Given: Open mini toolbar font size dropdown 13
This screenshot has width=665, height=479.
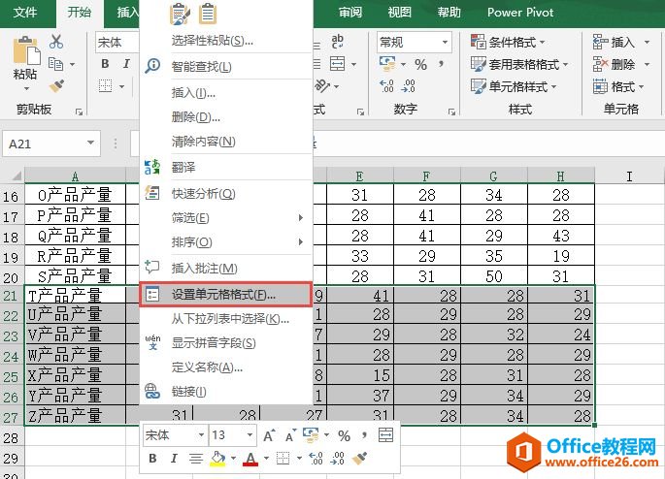Looking at the screenshot, I should 249,435.
